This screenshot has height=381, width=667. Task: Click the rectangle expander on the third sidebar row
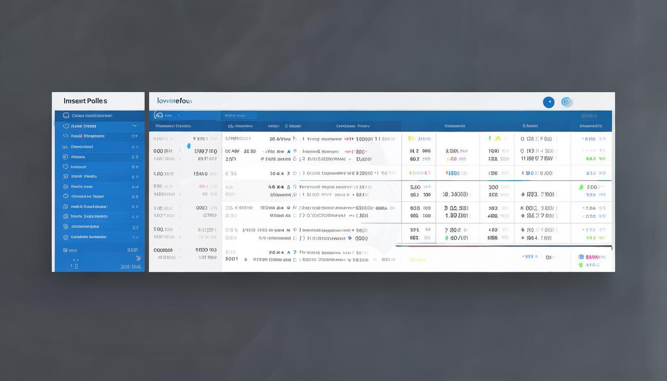[134, 136]
